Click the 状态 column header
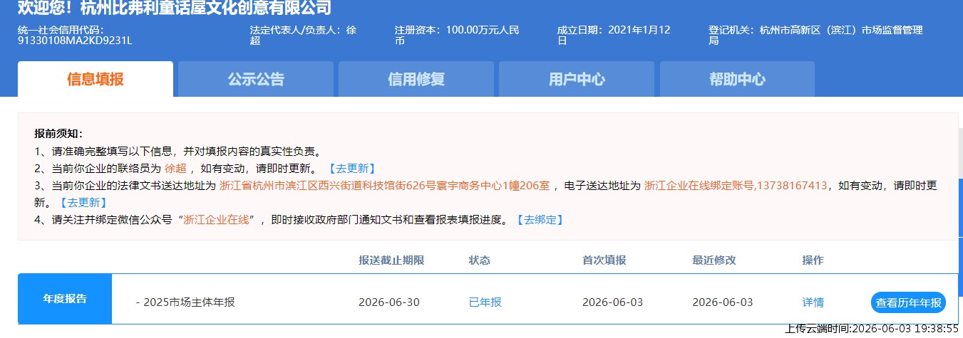This screenshot has height=338, width=963. point(480,260)
